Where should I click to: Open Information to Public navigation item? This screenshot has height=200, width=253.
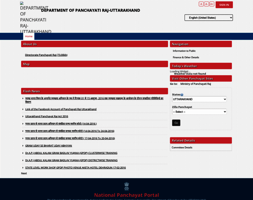[x=184, y=51]
